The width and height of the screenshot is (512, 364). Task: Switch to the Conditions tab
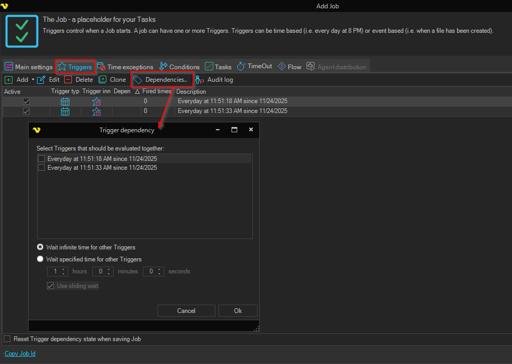pos(179,67)
